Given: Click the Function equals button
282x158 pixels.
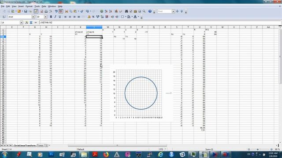Looking at the screenshot, I should (x=36, y=22).
